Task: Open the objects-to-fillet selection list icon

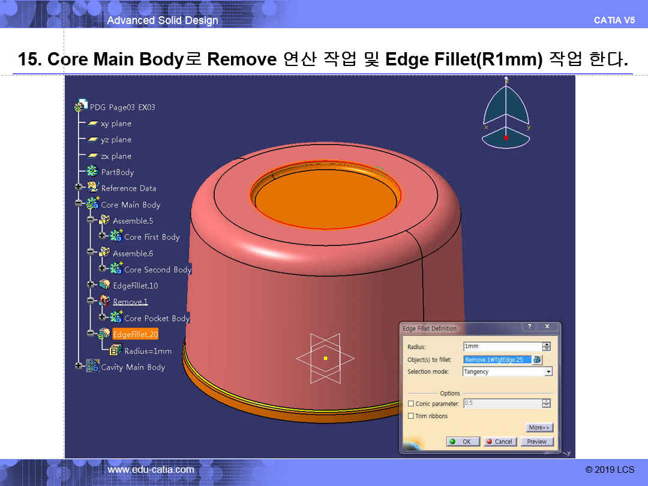Action: (x=537, y=359)
